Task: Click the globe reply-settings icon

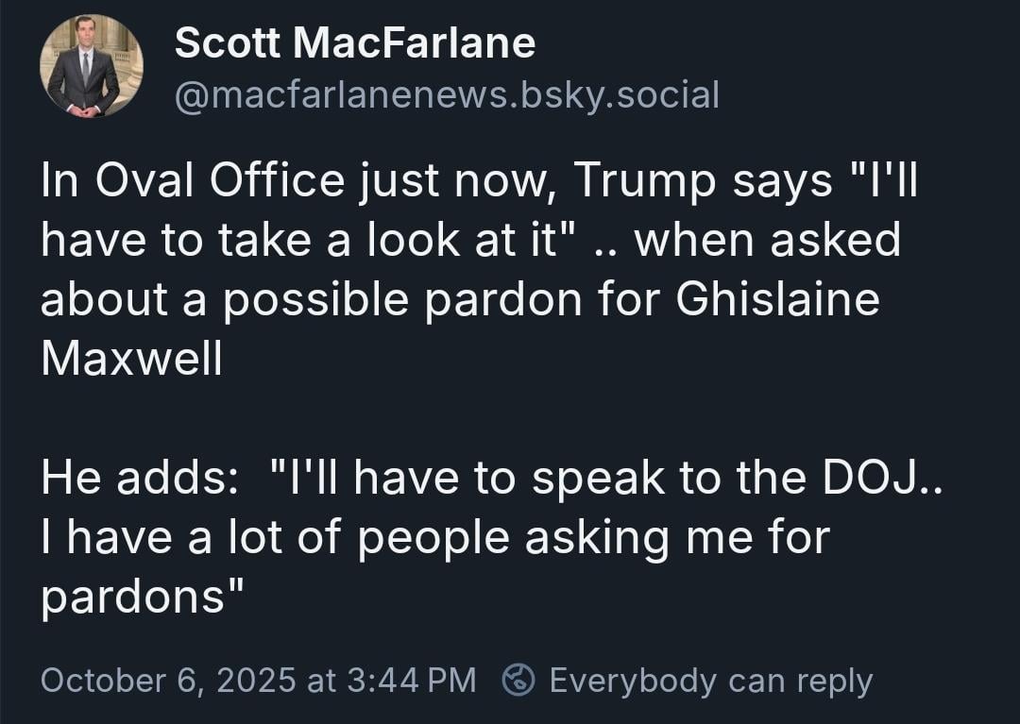Action: [518, 680]
